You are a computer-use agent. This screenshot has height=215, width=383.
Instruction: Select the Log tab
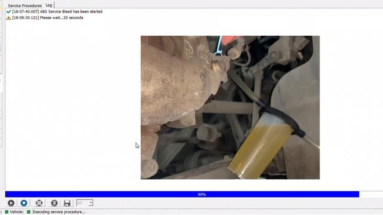point(49,5)
